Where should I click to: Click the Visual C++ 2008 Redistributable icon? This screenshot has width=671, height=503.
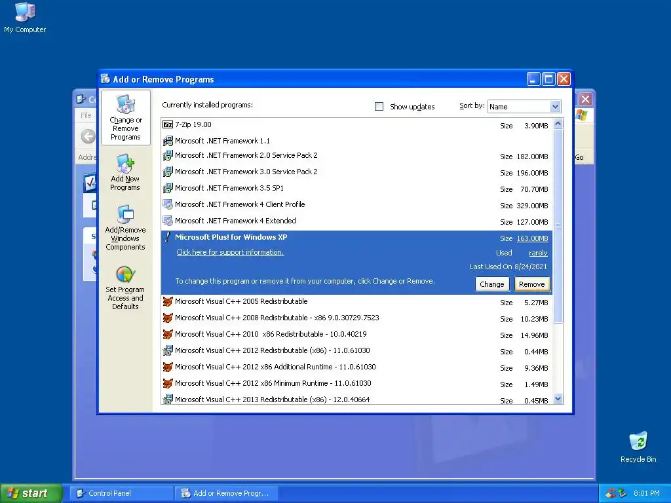pyautogui.click(x=168, y=318)
